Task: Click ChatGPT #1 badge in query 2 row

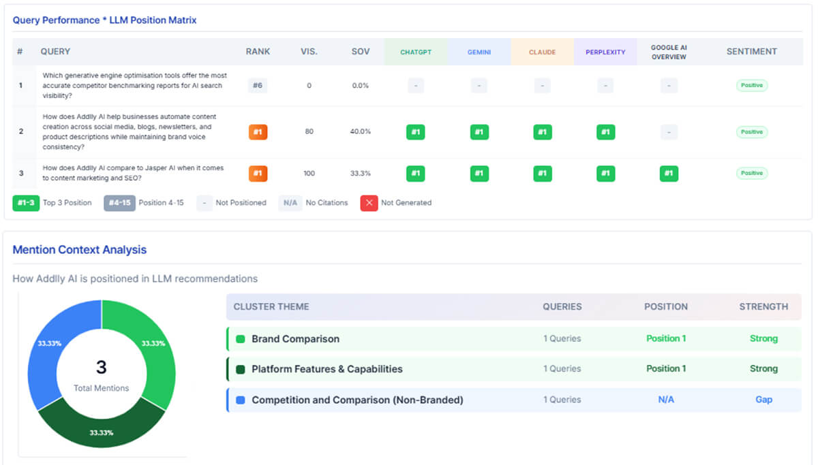Action: pyautogui.click(x=415, y=131)
